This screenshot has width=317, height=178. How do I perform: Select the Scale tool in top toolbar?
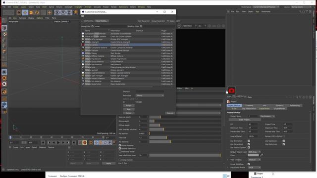click(x=31, y=13)
